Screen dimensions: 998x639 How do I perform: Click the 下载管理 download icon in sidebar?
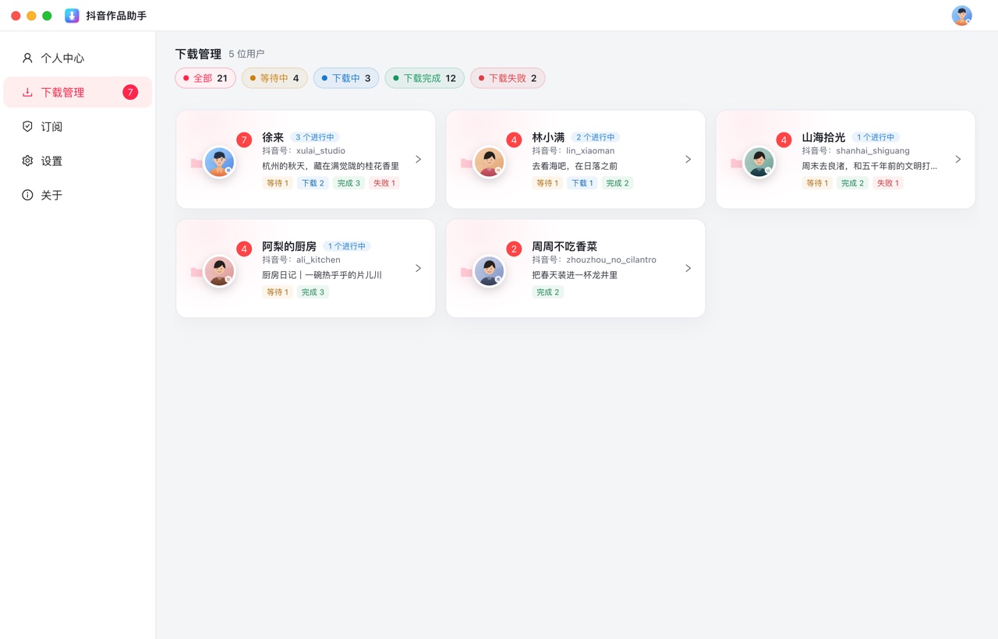click(27, 92)
